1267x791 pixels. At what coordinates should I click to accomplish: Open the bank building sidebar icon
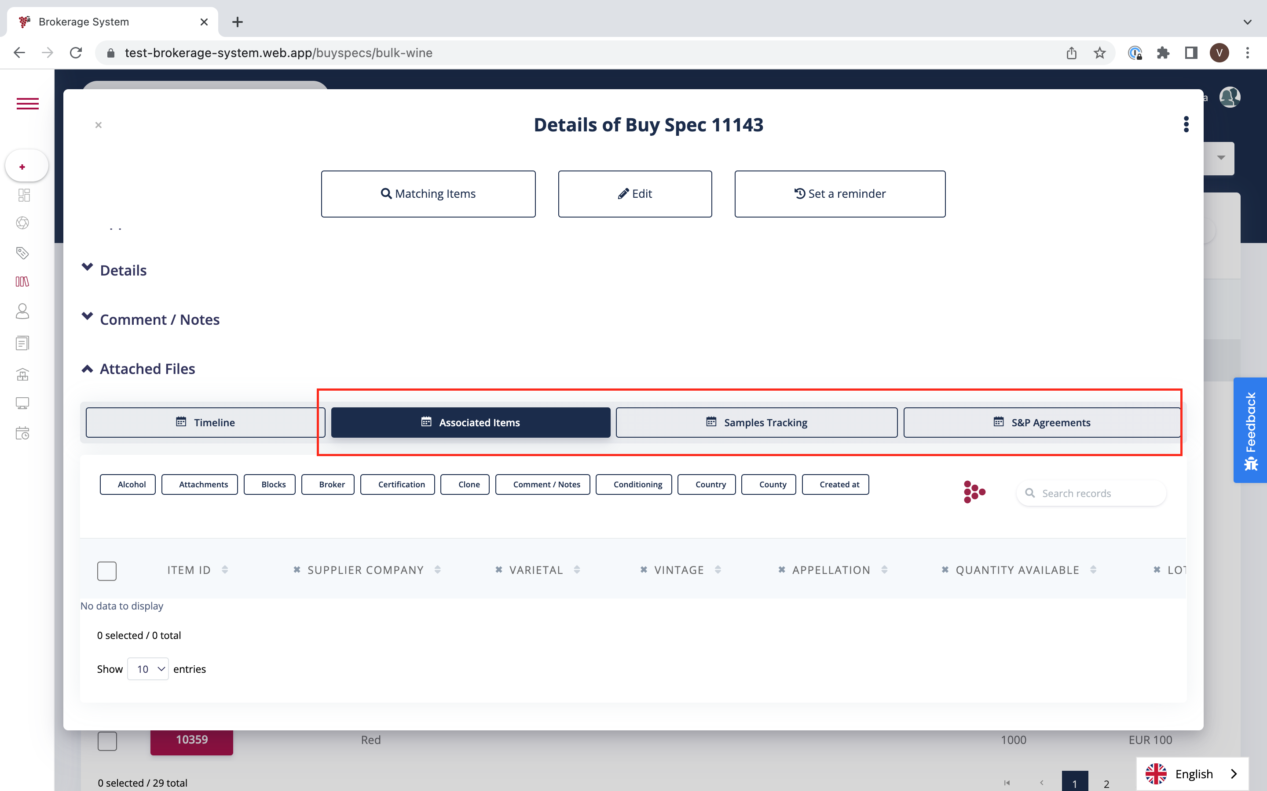pyautogui.click(x=22, y=374)
